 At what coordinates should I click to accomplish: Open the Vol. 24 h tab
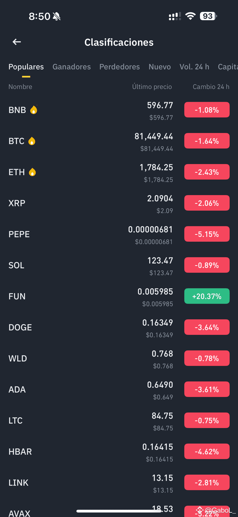pos(194,67)
